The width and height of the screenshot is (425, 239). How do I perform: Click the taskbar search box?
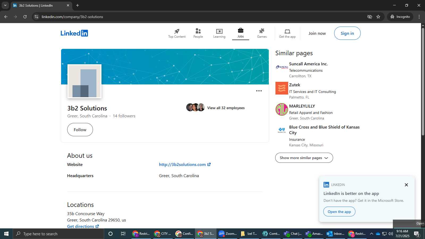58,234
